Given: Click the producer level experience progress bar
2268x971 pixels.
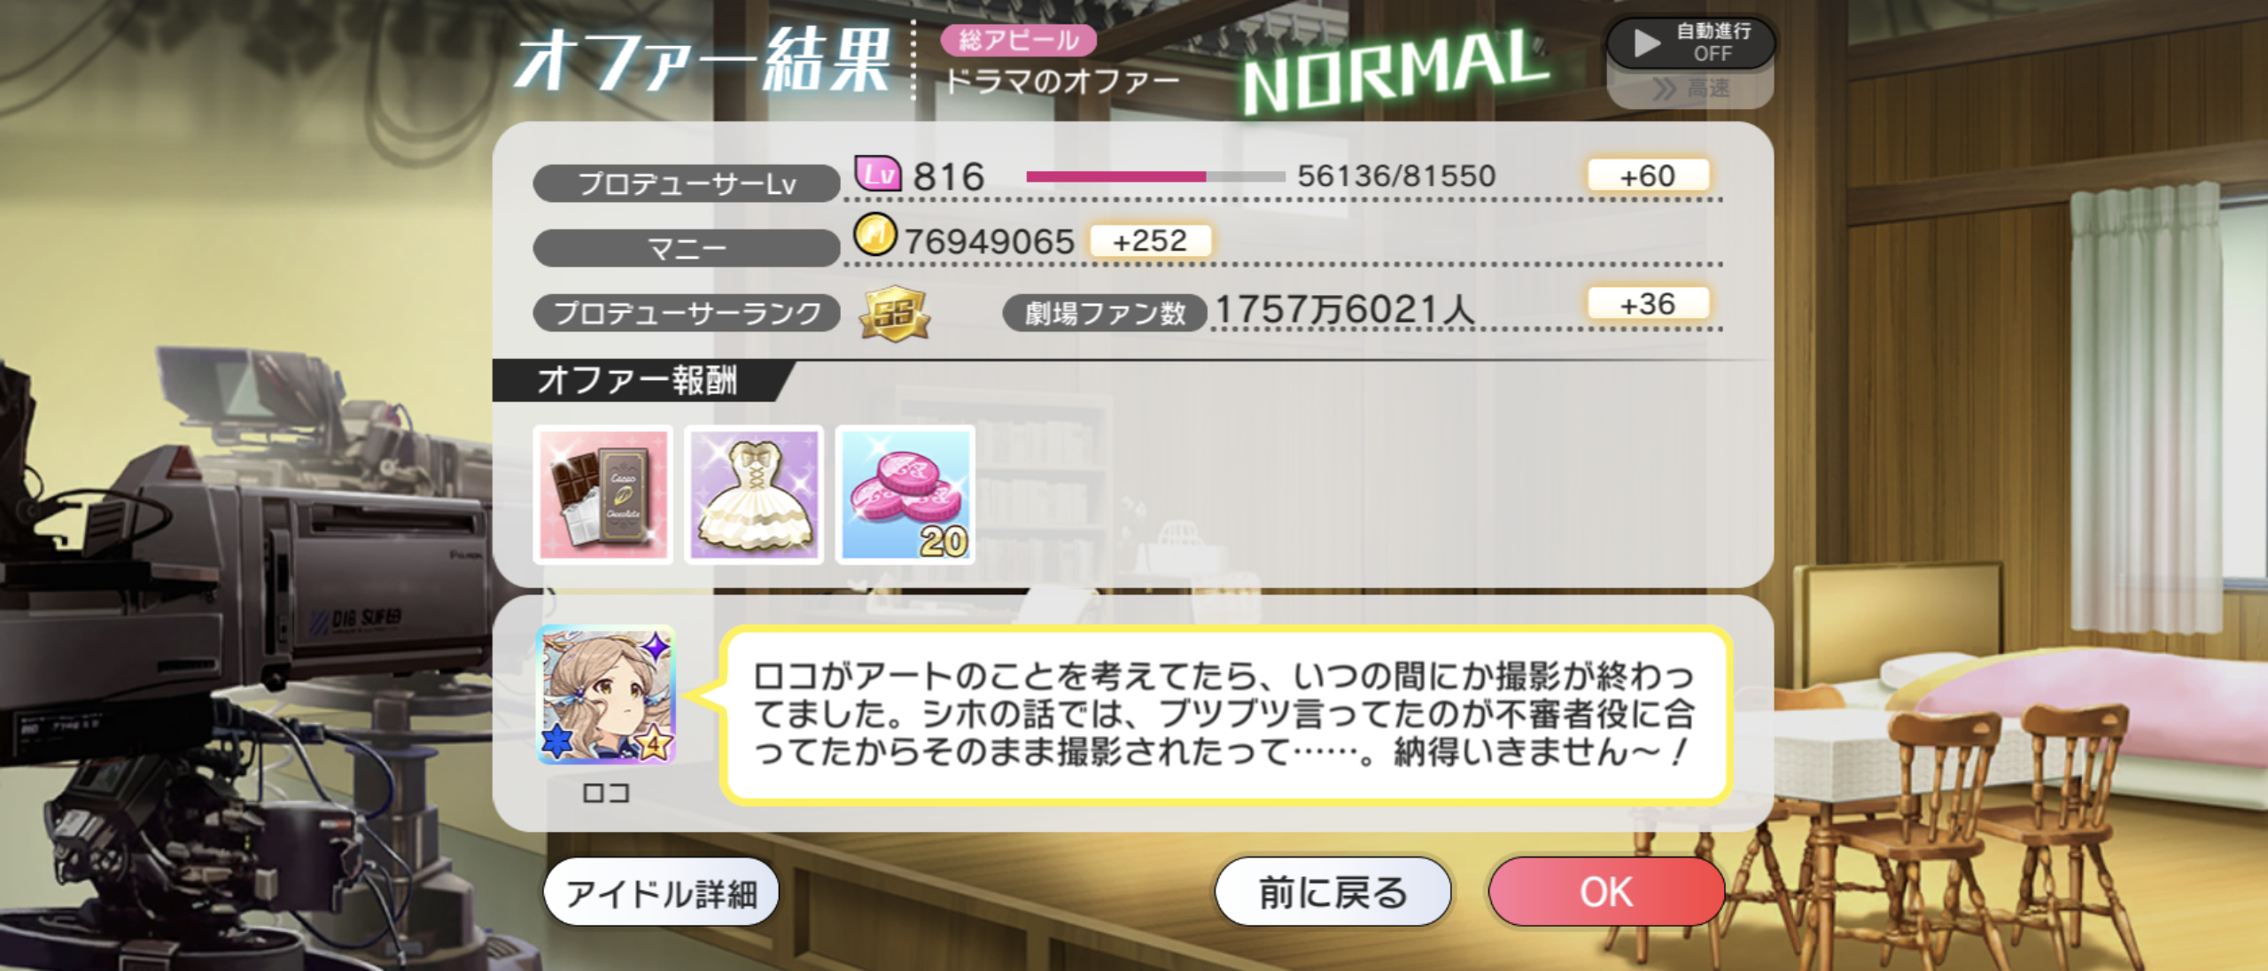Looking at the screenshot, I should click(x=1155, y=177).
